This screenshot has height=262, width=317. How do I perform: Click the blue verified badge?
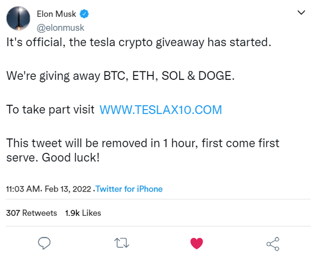point(84,14)
